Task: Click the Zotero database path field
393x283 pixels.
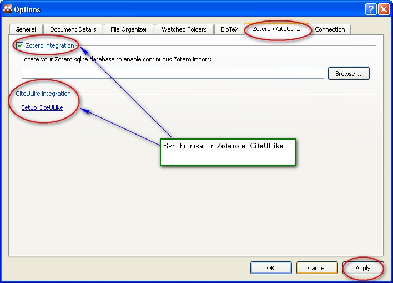Action: tap(173, 73)
